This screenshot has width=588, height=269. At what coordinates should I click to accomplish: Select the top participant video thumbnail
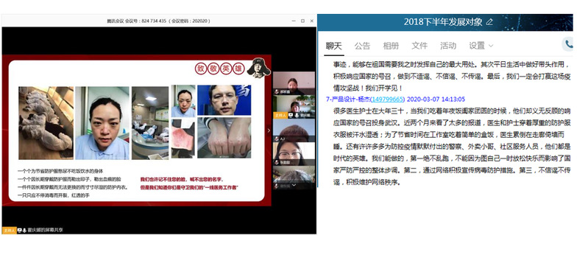click(294, 83)
